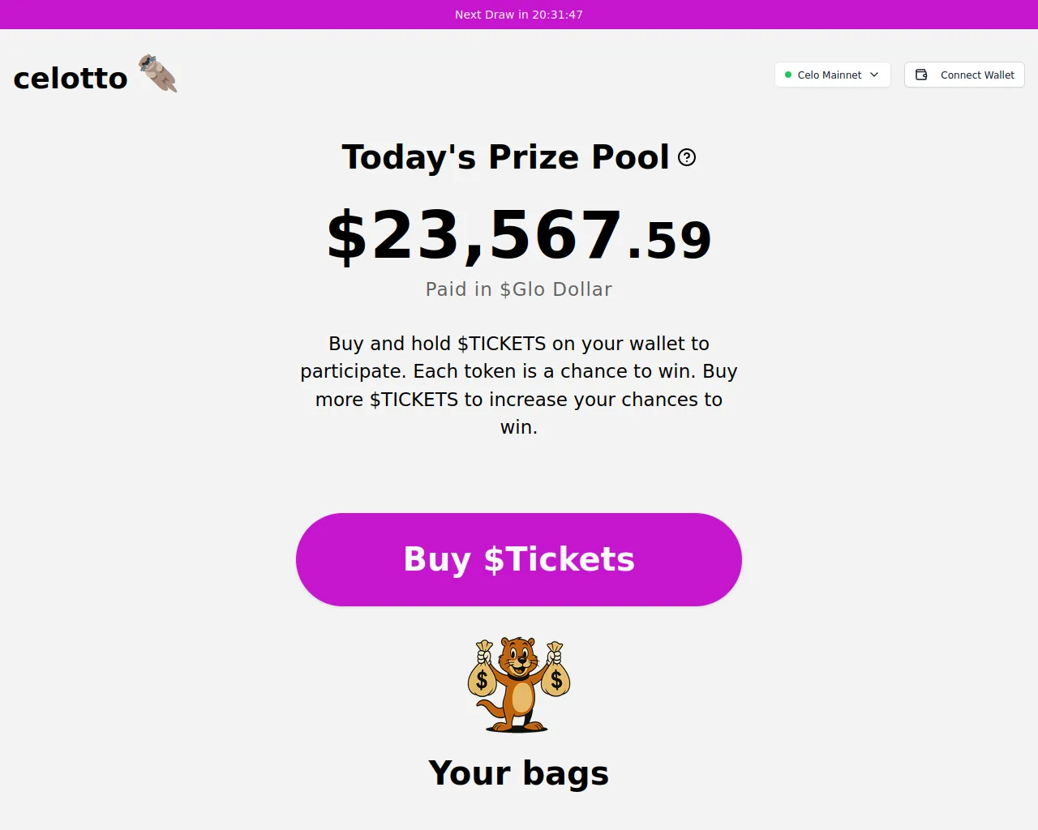Click the Paid in $Glo Dollar label
This screenshot has height=830, width=1038.
[x=519, y=289]
